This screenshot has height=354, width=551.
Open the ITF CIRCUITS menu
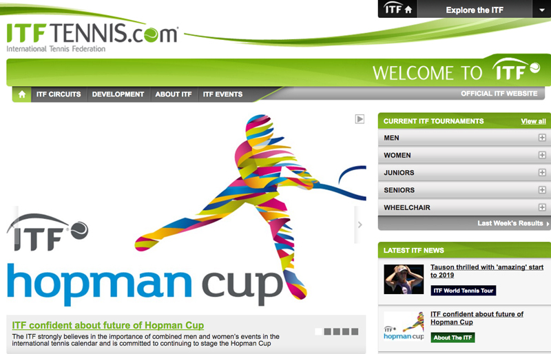pyautogui.click(x=59, y=94)
